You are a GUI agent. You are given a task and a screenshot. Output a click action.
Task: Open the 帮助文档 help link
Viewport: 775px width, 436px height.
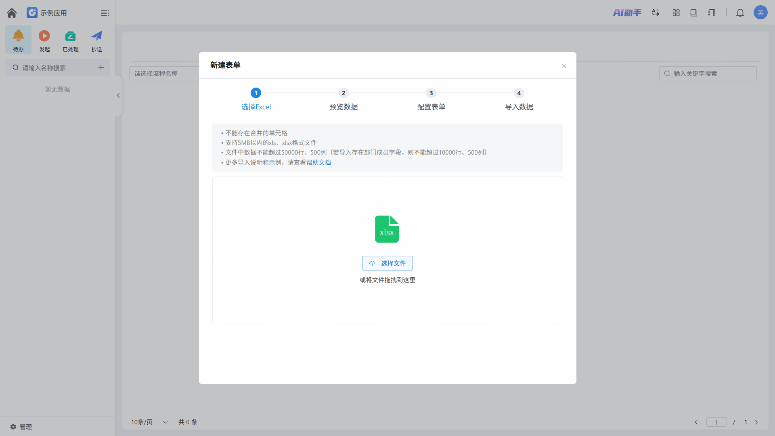pos(318,162)
